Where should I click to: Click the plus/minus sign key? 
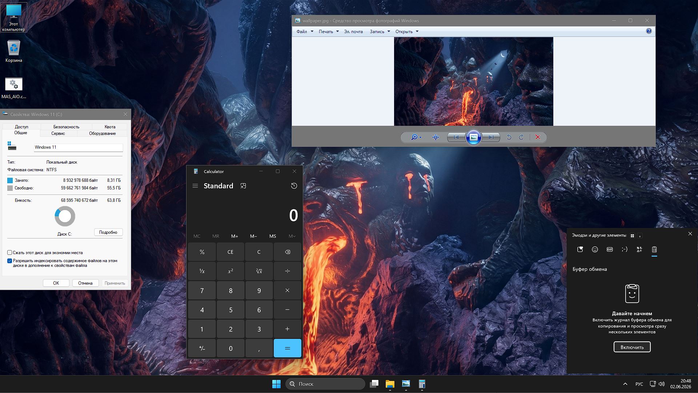pyautogui.click(x=202, y=348)
